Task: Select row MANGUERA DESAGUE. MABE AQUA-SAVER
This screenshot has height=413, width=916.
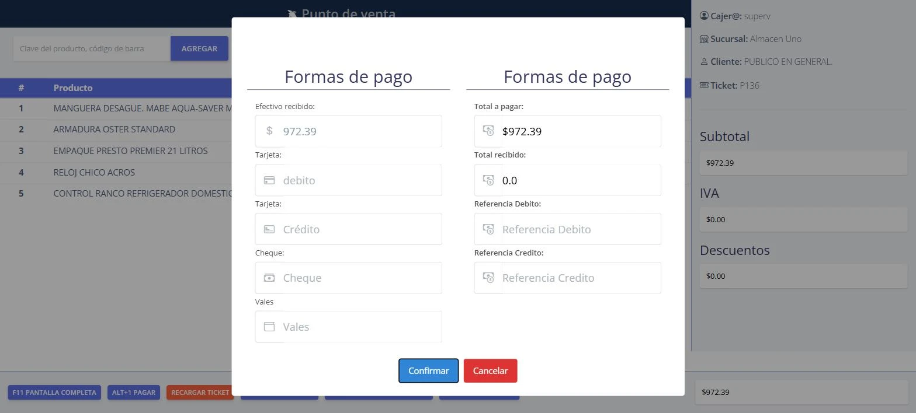Action: (116, 108)
